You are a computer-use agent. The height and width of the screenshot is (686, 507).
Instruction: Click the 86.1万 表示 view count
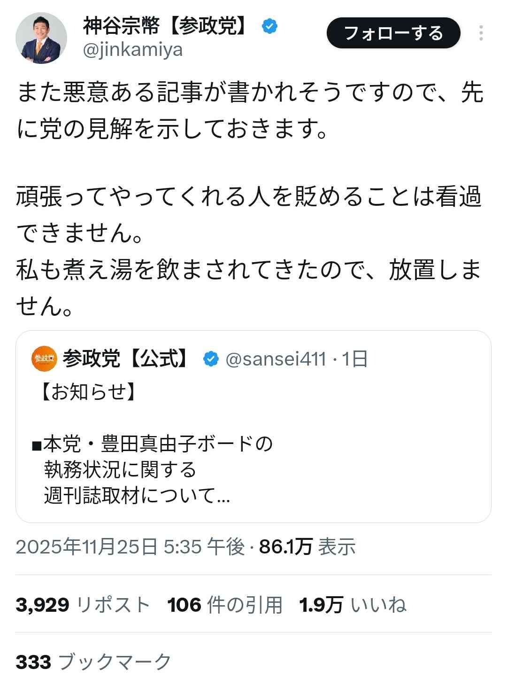(x=307, y=546)
